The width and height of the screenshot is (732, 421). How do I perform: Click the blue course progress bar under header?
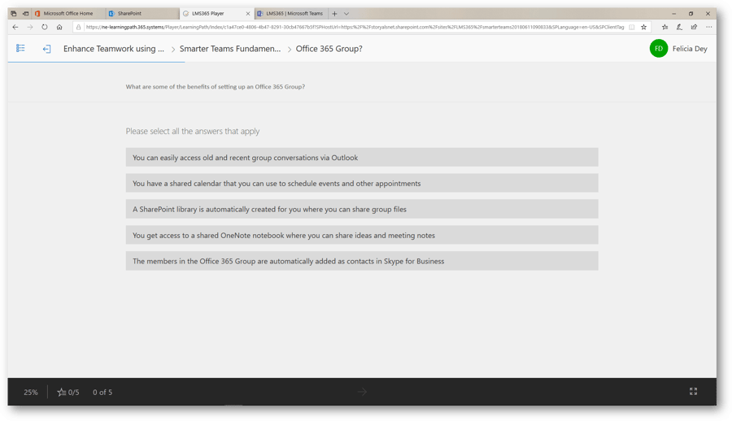click(x=96, y=62)
